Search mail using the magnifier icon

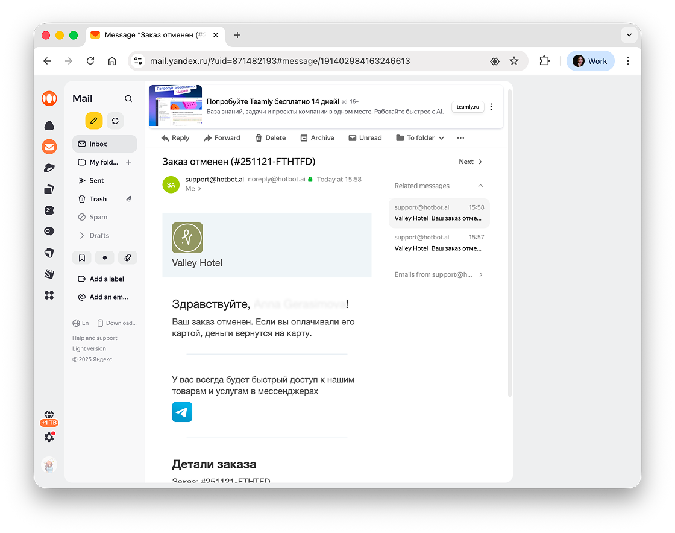tap(128, 99)
